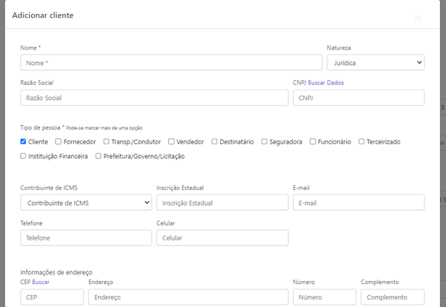Screen dimensions: 446x307
Task: Uncheck the Cliente checkbox
Action: click(x=24, y=141)
